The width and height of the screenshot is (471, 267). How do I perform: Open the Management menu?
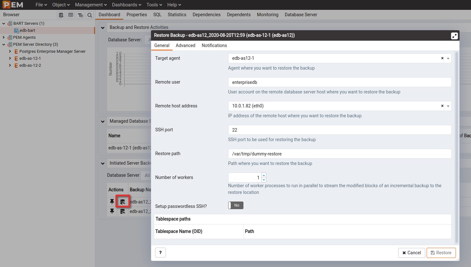pyautogui.click(x=91, y=5)
